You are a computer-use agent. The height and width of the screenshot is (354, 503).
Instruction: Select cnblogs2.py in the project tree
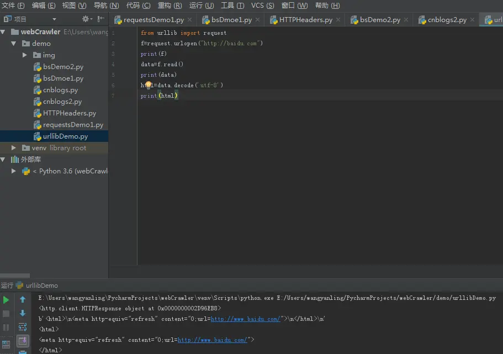coord(54,102)
